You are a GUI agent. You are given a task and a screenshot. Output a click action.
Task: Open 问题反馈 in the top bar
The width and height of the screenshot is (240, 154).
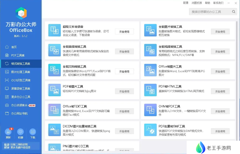[x=197, y=3]
